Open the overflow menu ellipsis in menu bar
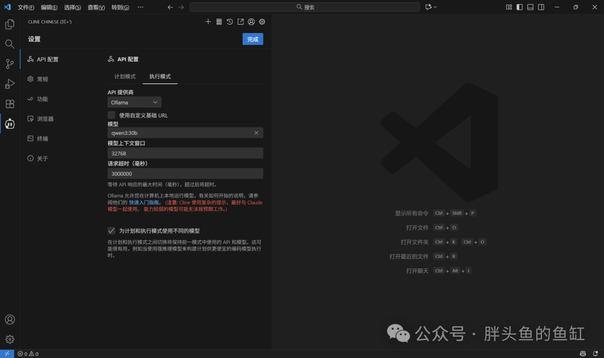The width and height of the screenshot is (604, 358). 140,7
